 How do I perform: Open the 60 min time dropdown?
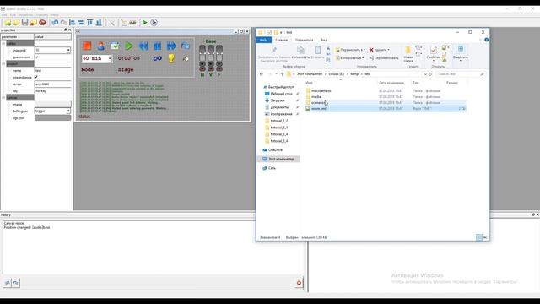(110, 58)
